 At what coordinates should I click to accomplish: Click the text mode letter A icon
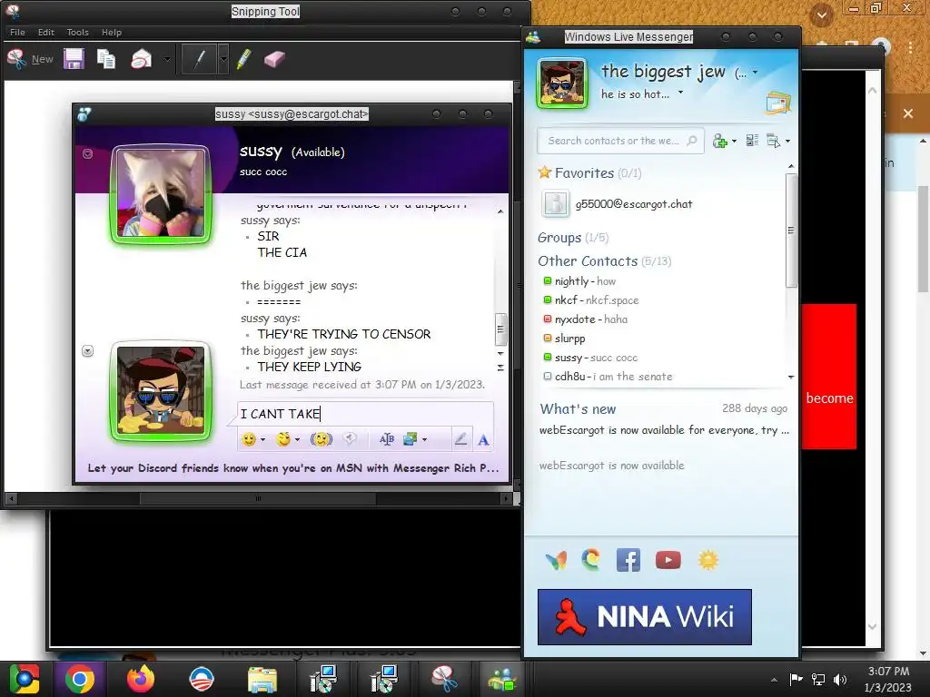(x=483, y=439)
